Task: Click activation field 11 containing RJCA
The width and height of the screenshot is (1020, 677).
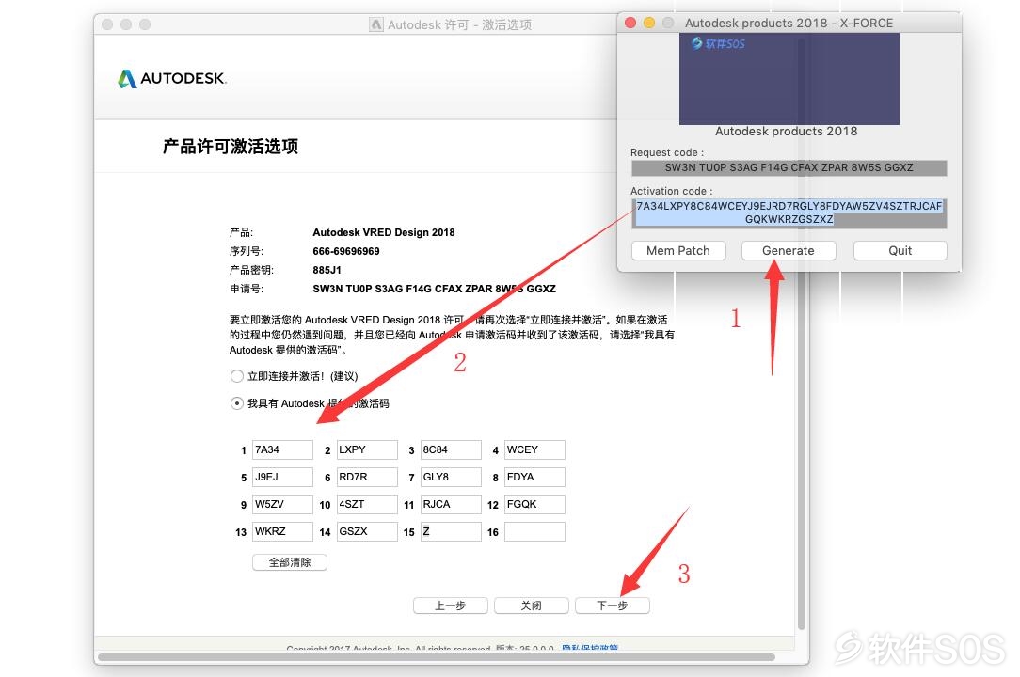Action: click(x=451, y=504)
